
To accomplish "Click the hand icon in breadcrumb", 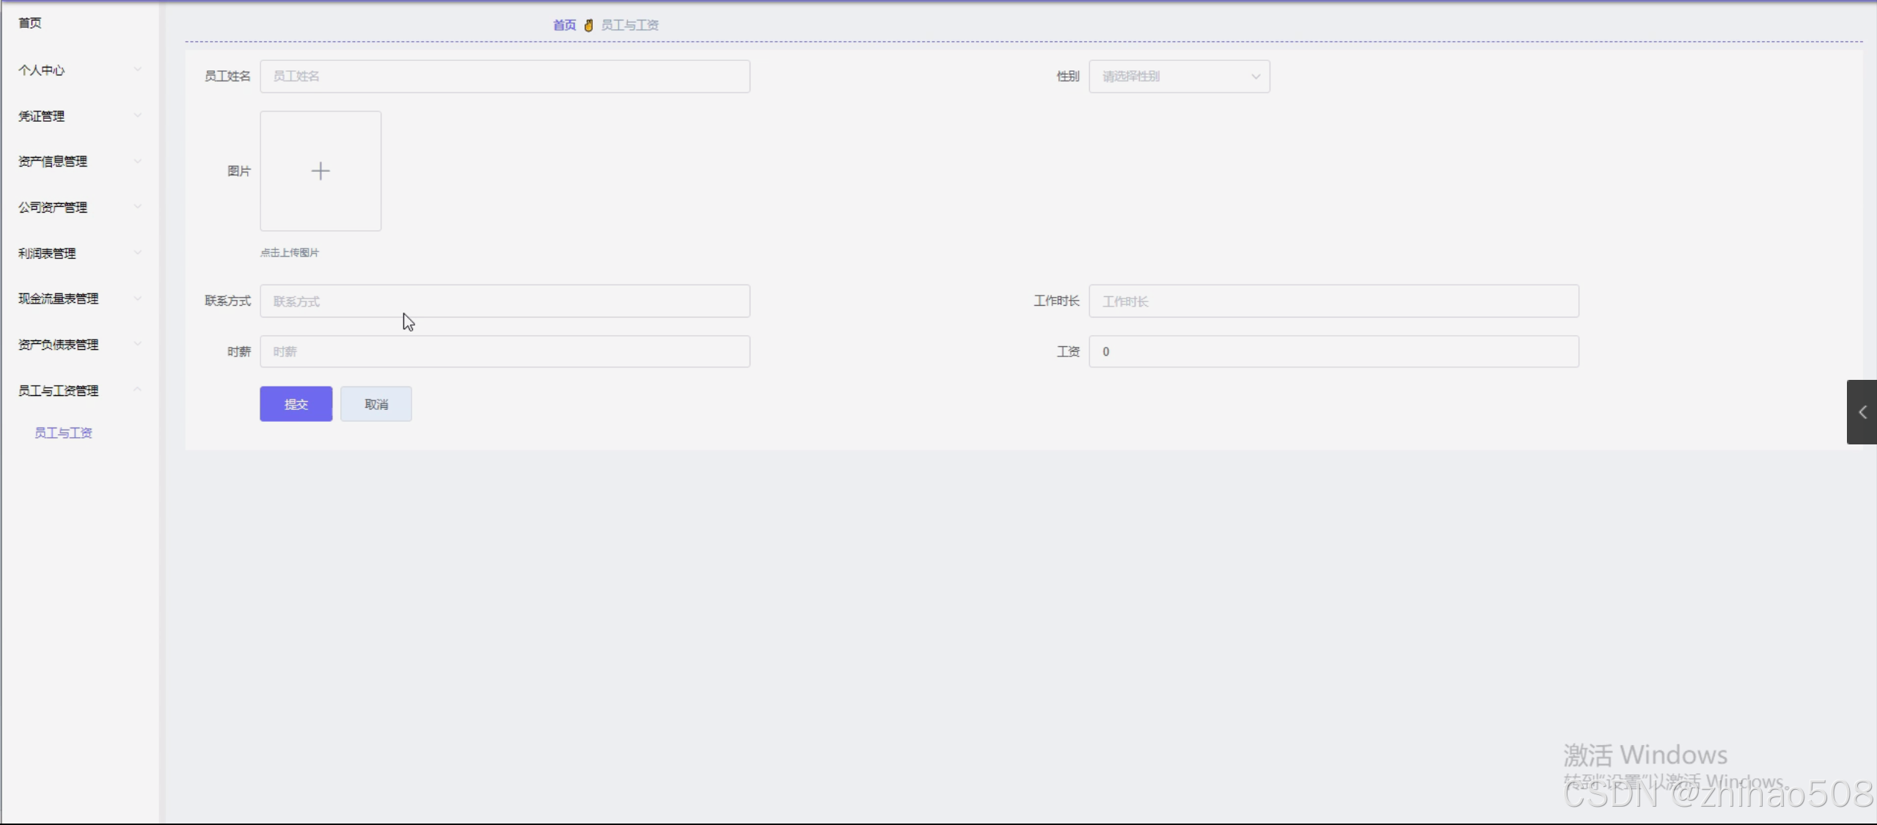I will 588,26.
